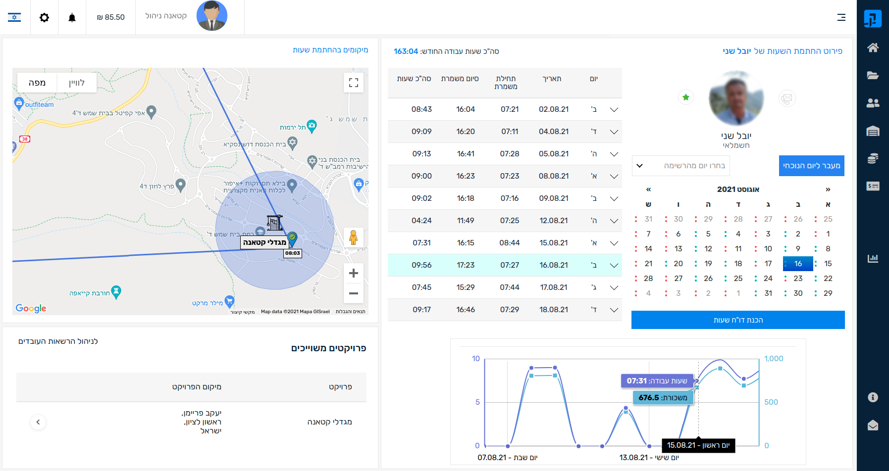Open the employees group icon in sidebar
The image size is (889, 471).
click(873, 103)
